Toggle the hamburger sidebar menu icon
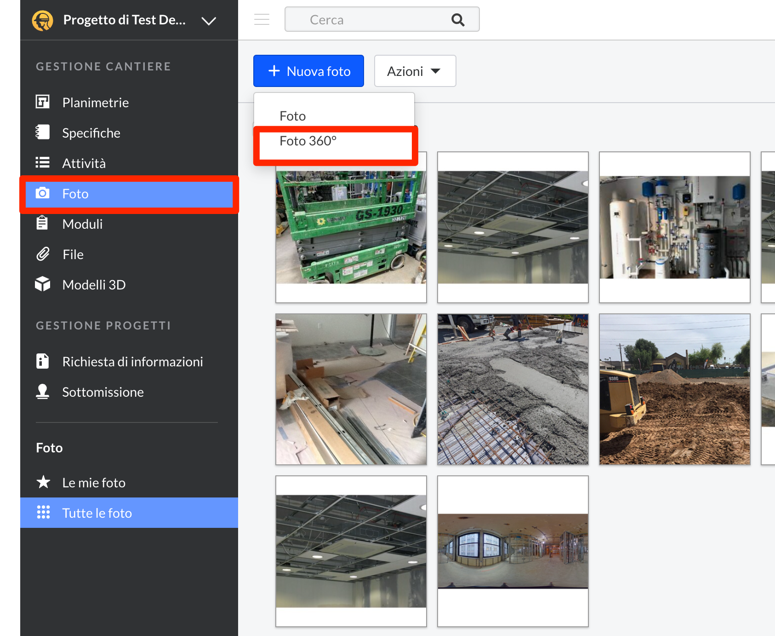Image resolution: width=775 pixels, height=636 pixels. (x=262, y=19)
